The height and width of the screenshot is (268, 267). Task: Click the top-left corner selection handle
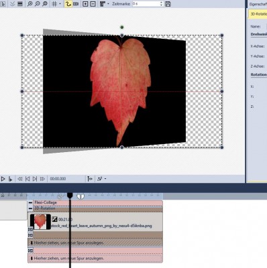tap(22, 36)
